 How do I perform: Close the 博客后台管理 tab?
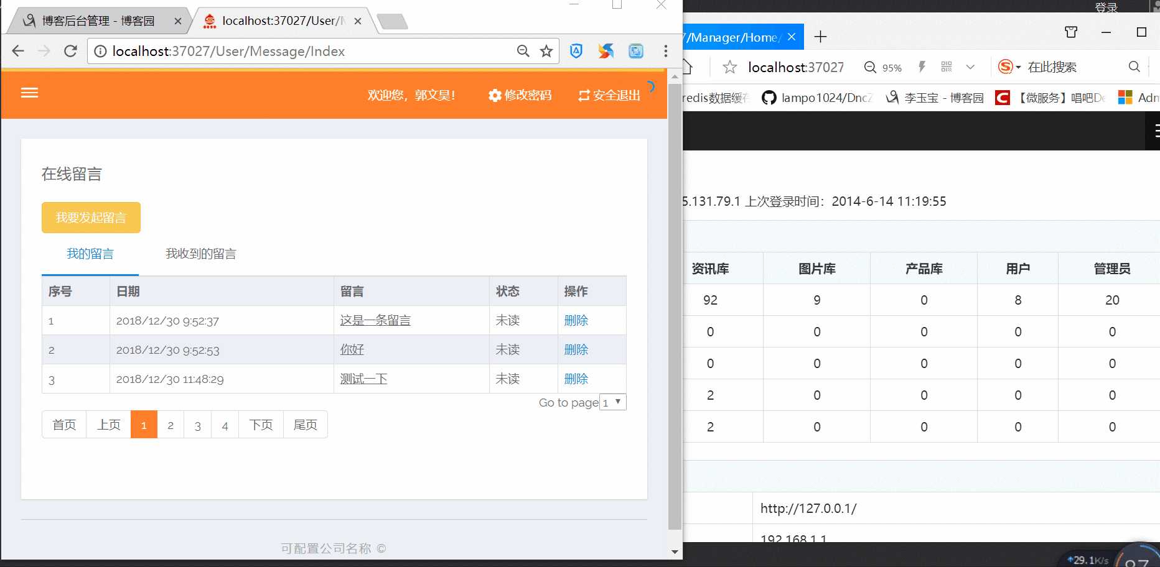(x=178, y=21)
